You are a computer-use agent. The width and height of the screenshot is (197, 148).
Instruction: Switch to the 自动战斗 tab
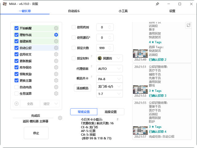coord(74,11)
